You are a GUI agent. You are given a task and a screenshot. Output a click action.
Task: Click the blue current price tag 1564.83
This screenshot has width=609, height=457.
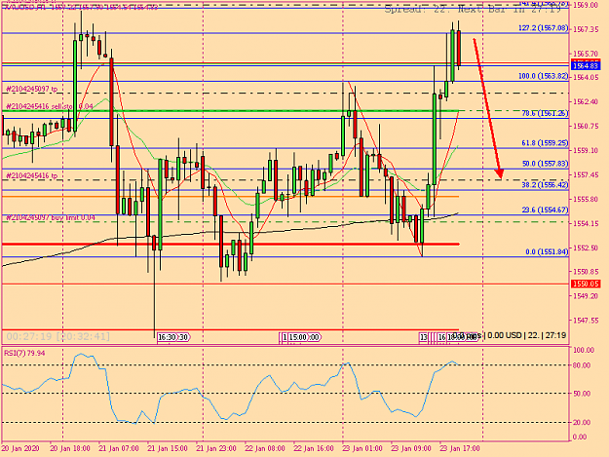coord(586,65)
